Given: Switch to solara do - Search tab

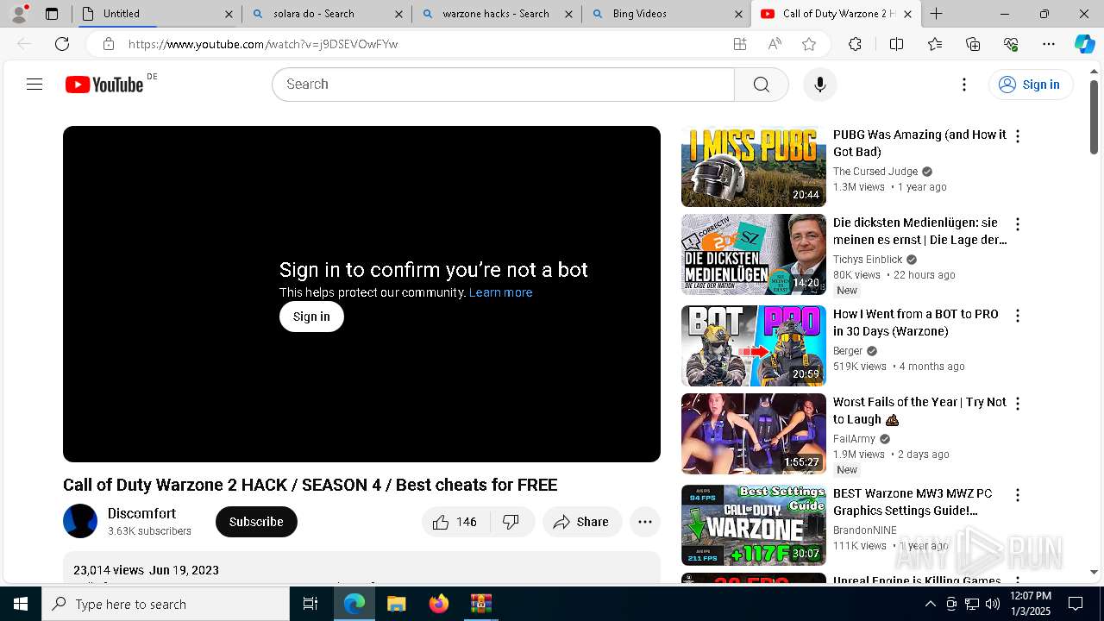Looking at the screenshot, I should point(326,14).
